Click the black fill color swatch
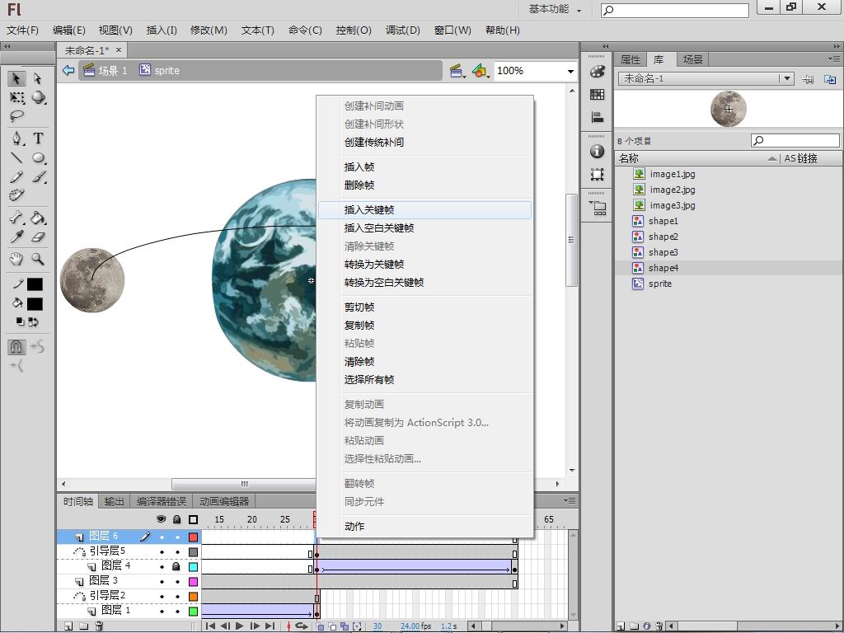This screenshot has height=633, width=844. pyautogui.click(x=35, y=304)
